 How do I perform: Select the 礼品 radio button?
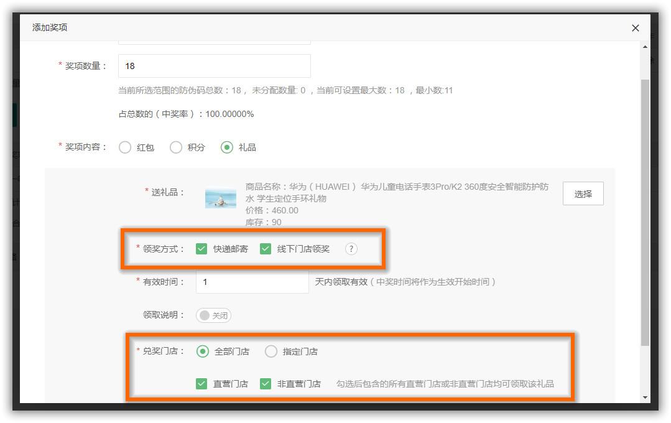pyautogui.click(x=227, y=147)
